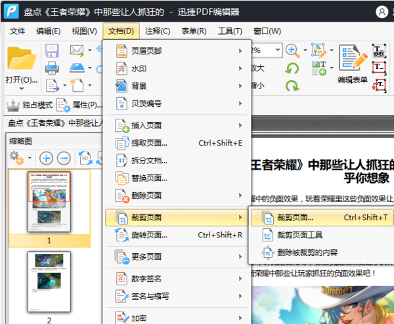Open the 背景 submenu
Screen dimensions: 394x324
(x=177, y=86)
